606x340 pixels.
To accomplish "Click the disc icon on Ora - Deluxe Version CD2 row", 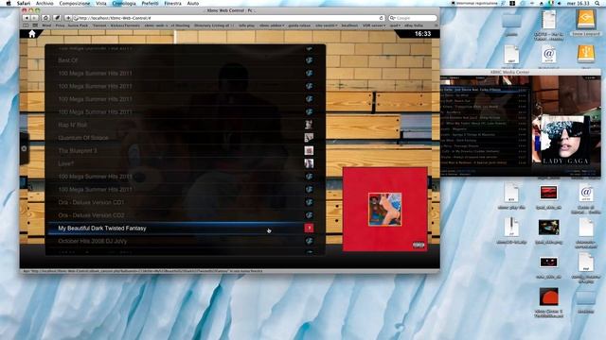I will [x=310, y=215].
